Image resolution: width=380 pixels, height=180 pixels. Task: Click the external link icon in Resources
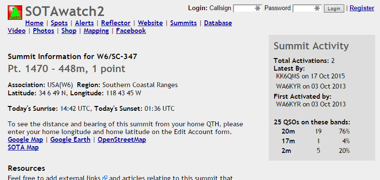click(105, 178)
